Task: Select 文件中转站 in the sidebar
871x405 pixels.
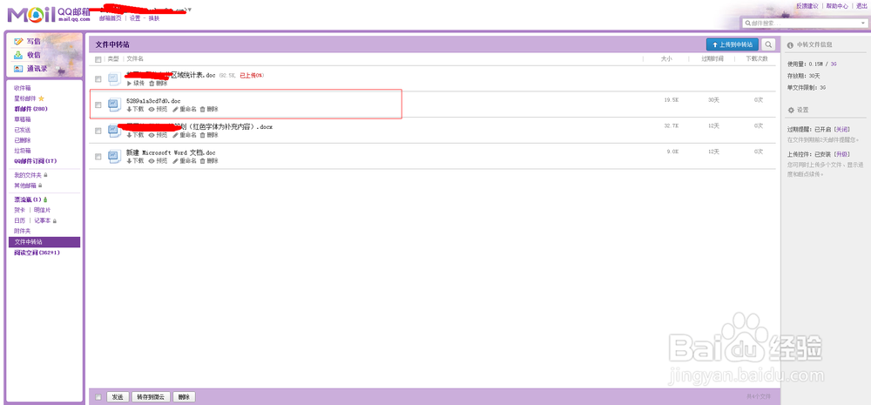Action: tap(44, 242)
